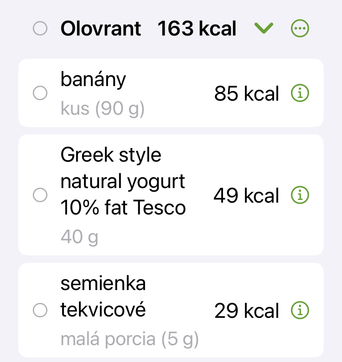Image resolution: width=342 pixels, height=362 pixels.
Task: Select the whole Olovrant meal circle
Action: [x=40, y=29]
